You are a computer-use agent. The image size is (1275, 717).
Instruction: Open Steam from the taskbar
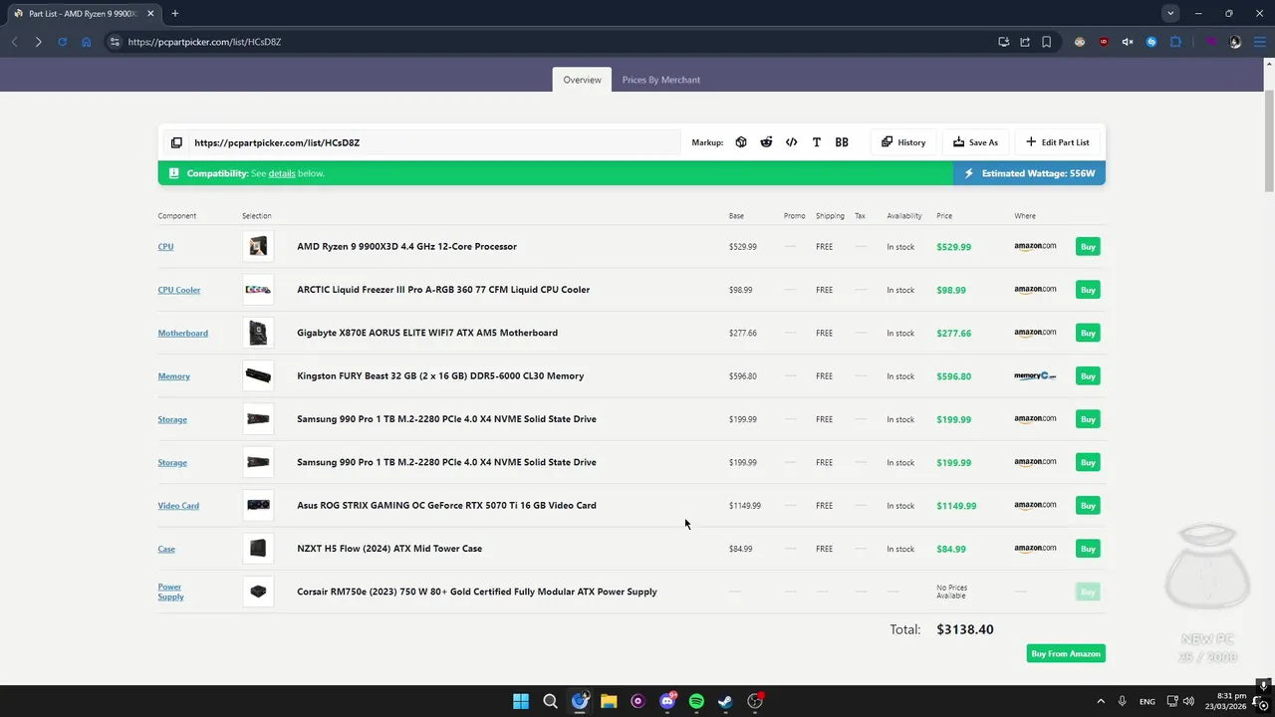725,701
